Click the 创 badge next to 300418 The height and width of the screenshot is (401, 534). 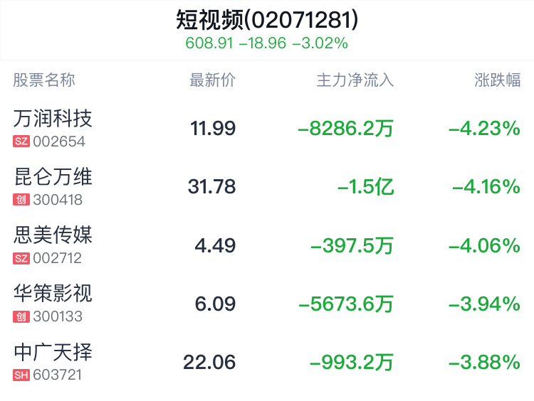click(x=21, y=200)
